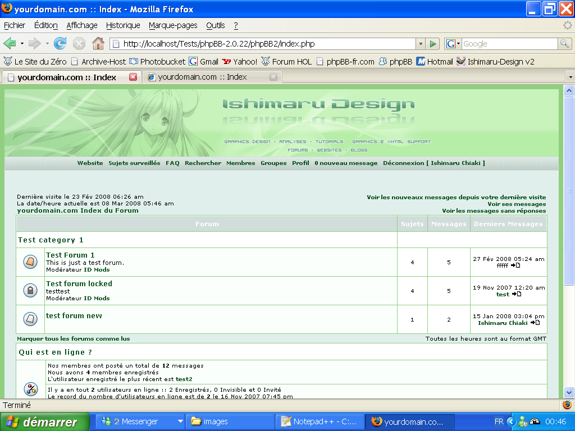Open the phpBB-fr.com bookmark
This screenshot has height=431, width=575.
pos(345,62)
